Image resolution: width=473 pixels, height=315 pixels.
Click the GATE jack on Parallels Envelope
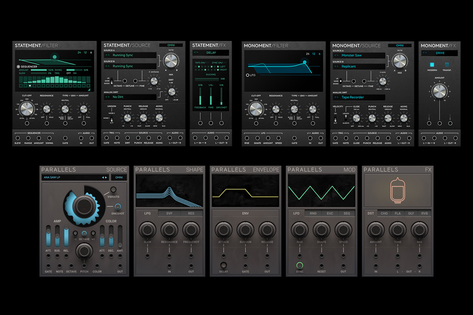click(x=245, y=266)
